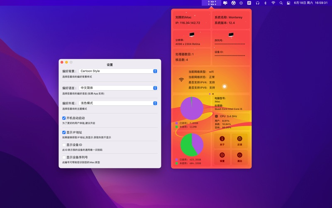Viewport: 332px width, 208px height.
Task: Open the headphones menu bar icon
Action: pyautogui.click(x=257, y=3)
